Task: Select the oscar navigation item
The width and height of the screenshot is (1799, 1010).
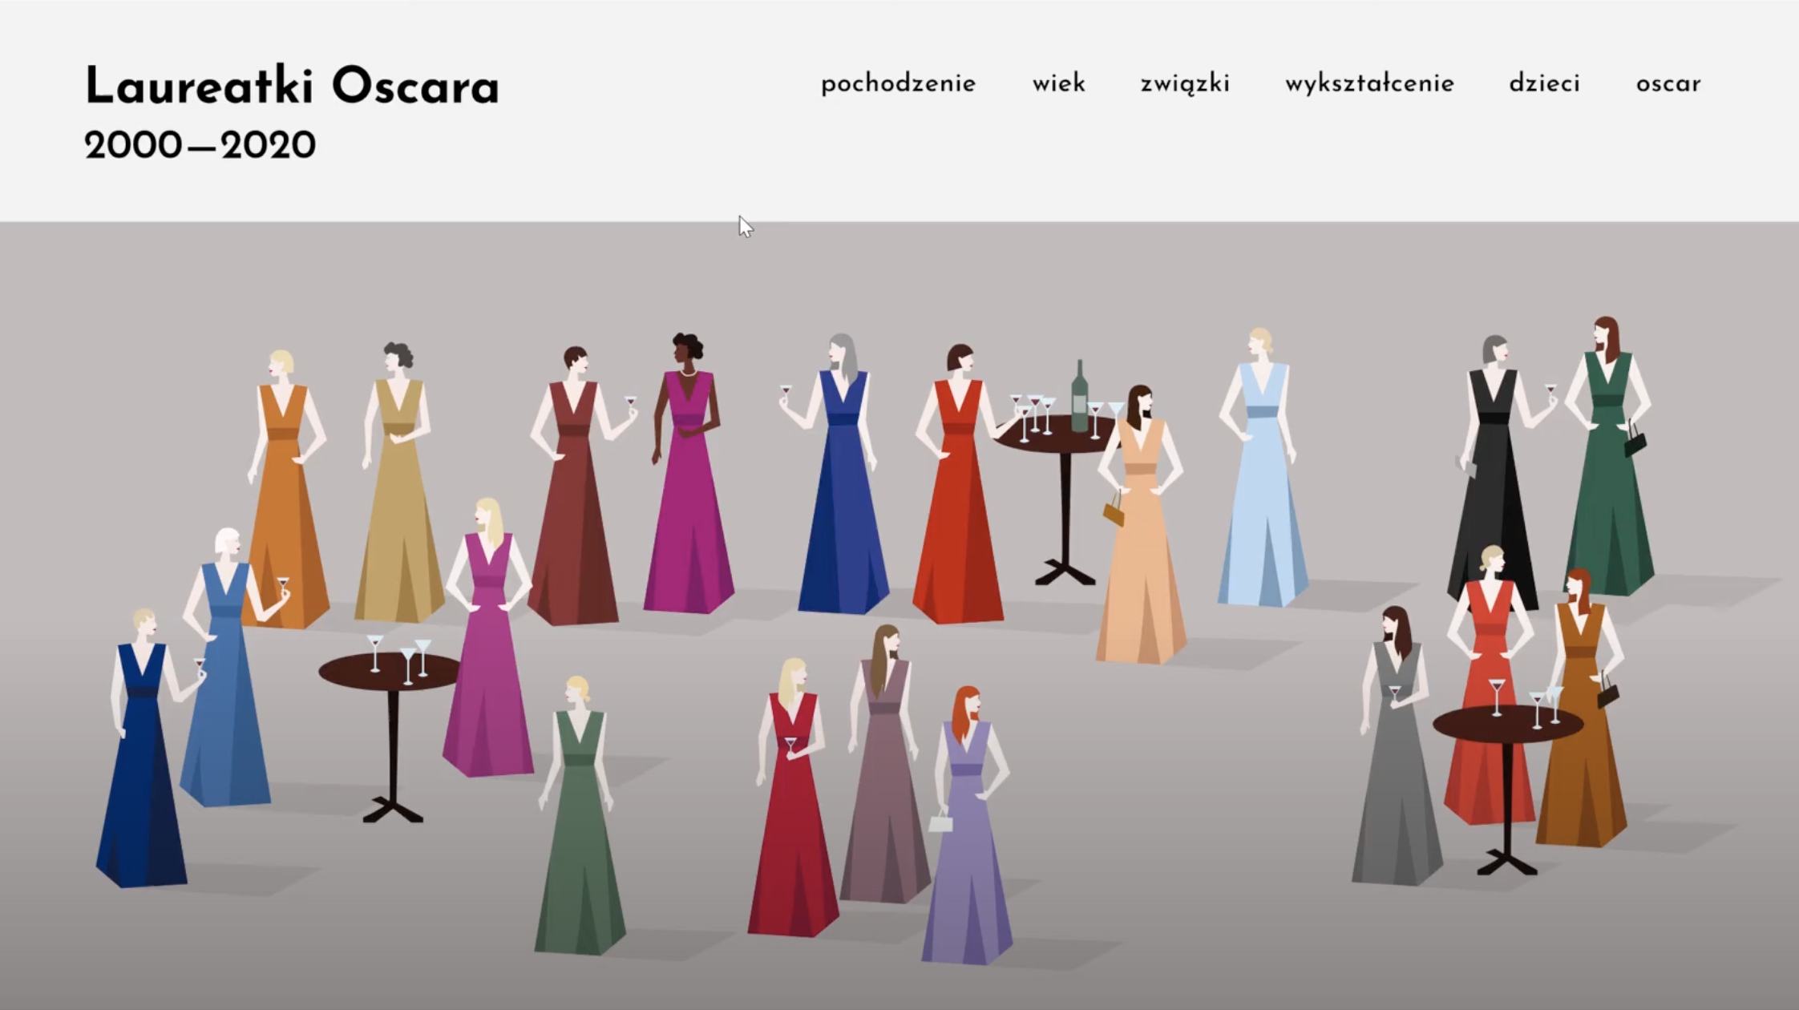Action: click(x=1668, y=84)
